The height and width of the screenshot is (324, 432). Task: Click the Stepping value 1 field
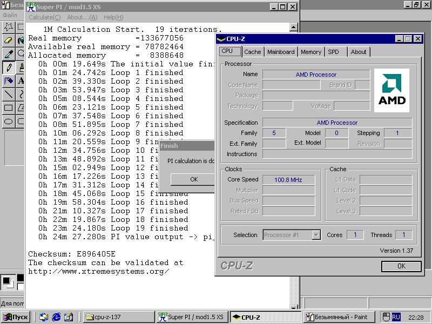[398, 133]
